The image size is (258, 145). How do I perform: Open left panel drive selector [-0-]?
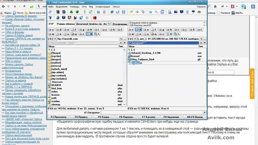pyautogui.click(x=52, y=39)
